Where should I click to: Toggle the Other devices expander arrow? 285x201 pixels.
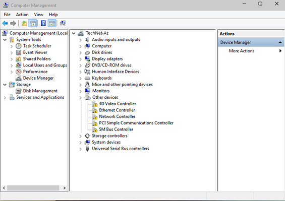(x=81, y=98)
